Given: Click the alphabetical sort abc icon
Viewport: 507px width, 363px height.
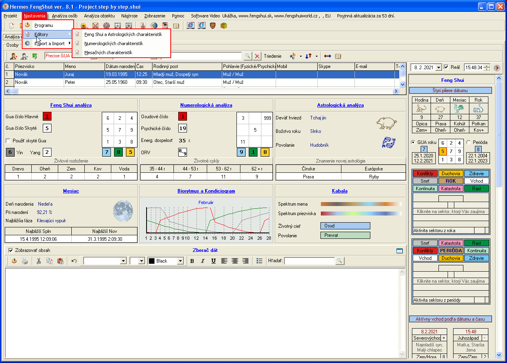Looking at the screenshot, I should [x=293, y=56].
